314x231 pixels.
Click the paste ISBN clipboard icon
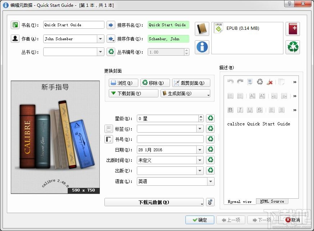coord(109,139)
